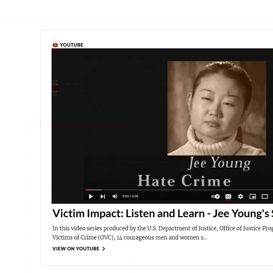273x273 pixels.
Task: Click the YouTube logo icon above the video
Action: click(55, 45)
